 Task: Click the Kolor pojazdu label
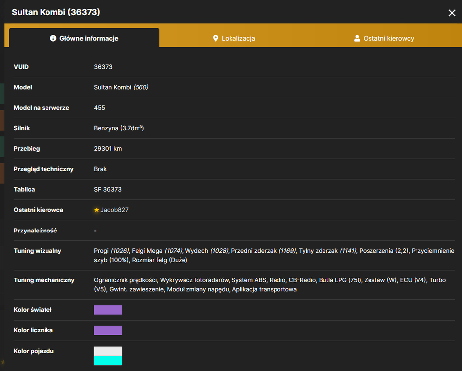[x=34, y=351]
